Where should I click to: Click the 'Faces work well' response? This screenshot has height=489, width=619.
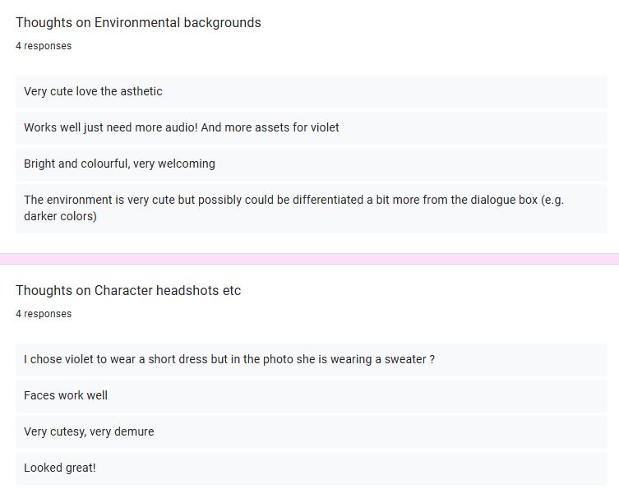pos(311,396)
